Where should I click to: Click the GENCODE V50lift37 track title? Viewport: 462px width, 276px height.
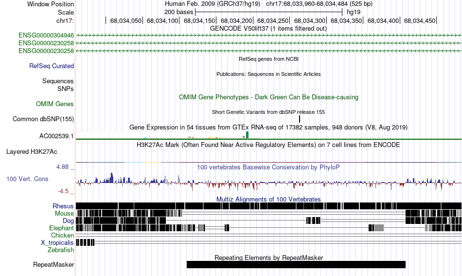click(x=268, y=29)
